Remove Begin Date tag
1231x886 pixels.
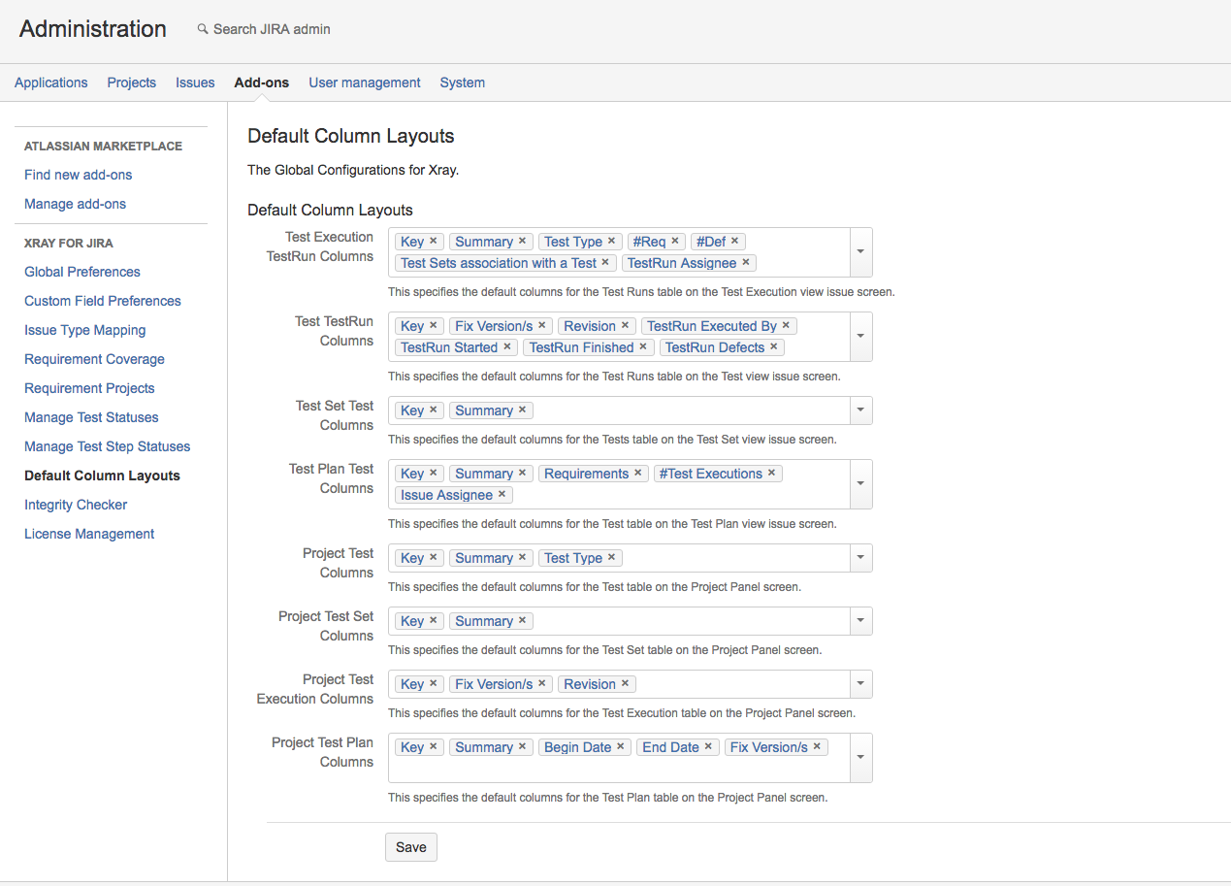click(621, 746)
